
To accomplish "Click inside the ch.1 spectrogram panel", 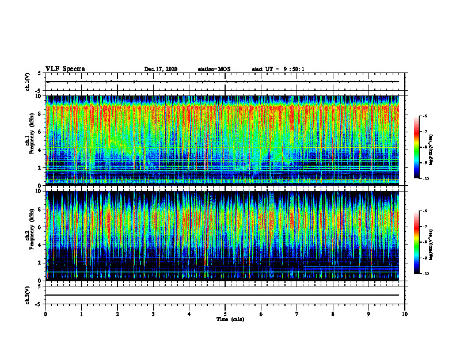I will [x=222, y=140].
